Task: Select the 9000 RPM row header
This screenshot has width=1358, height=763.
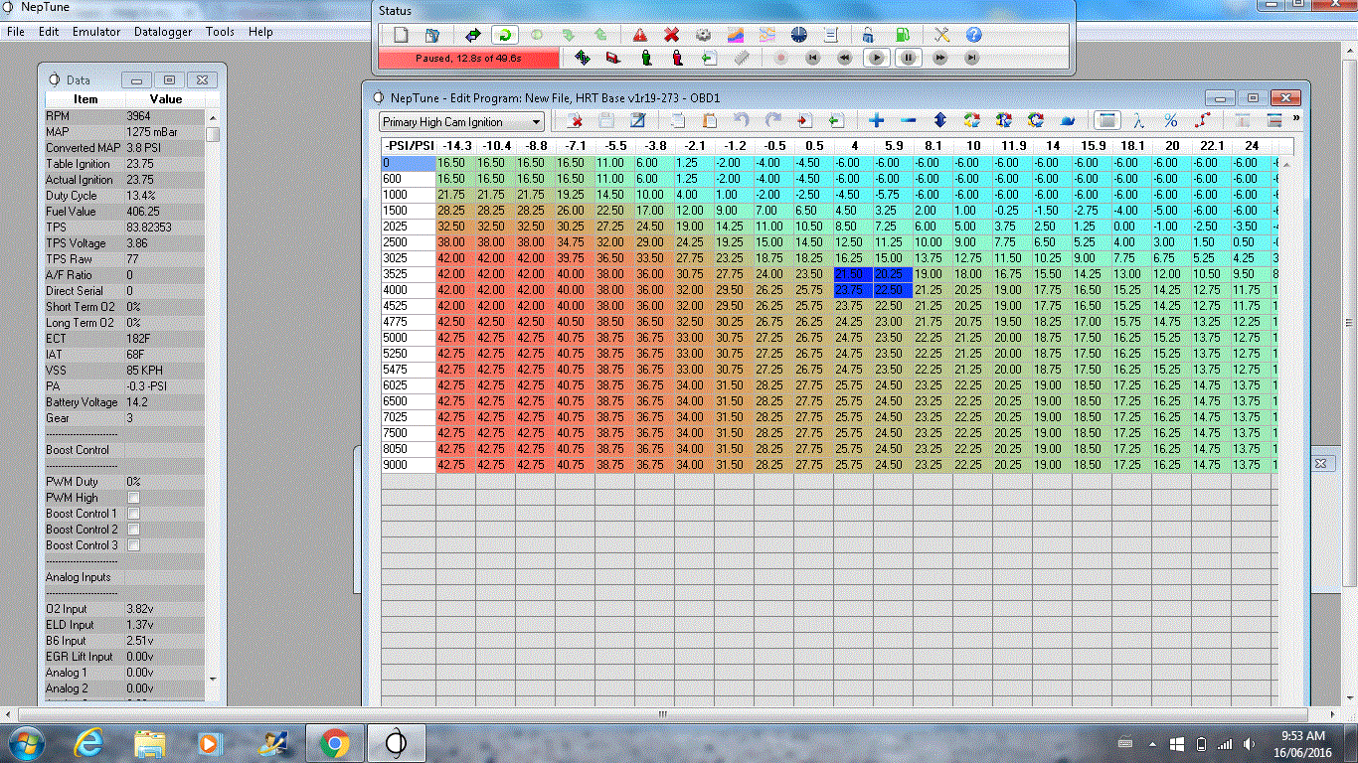Action: coord(408,465)
